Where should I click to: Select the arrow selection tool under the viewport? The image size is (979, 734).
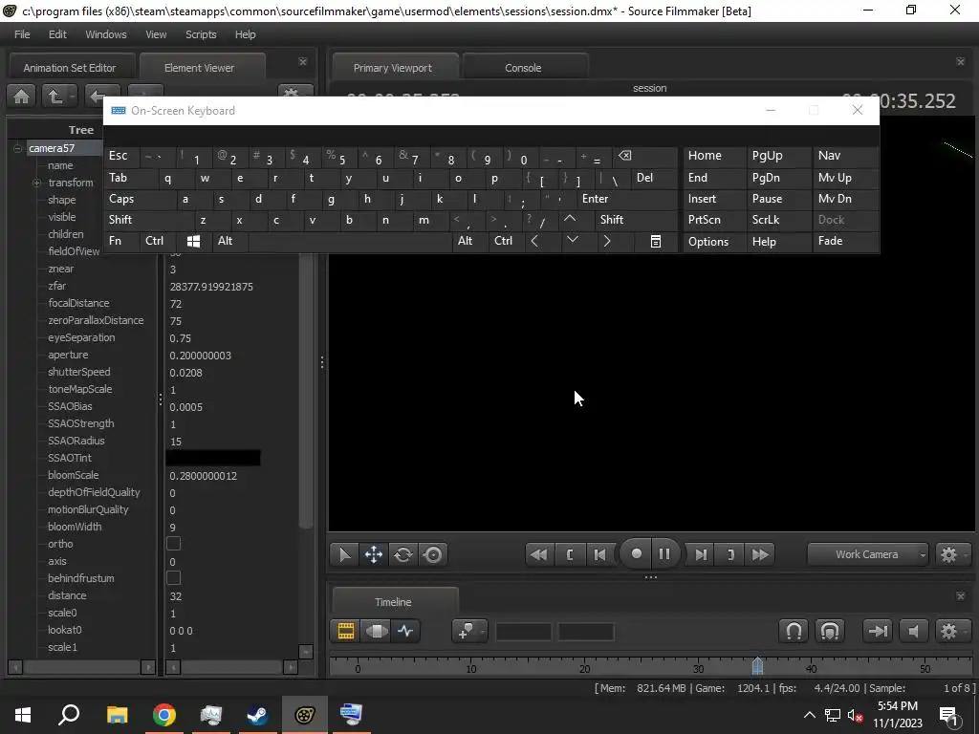[344, 554]
